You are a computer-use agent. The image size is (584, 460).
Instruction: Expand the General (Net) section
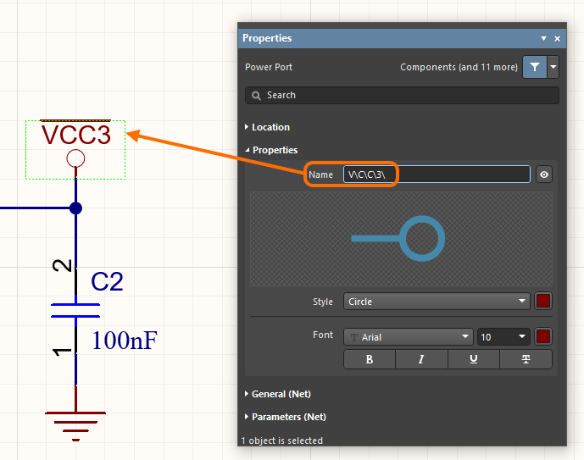tap(281, 394)
